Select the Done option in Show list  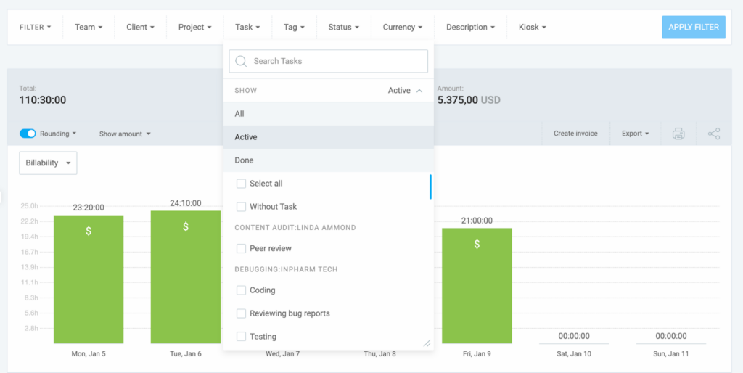click(245, 160)
